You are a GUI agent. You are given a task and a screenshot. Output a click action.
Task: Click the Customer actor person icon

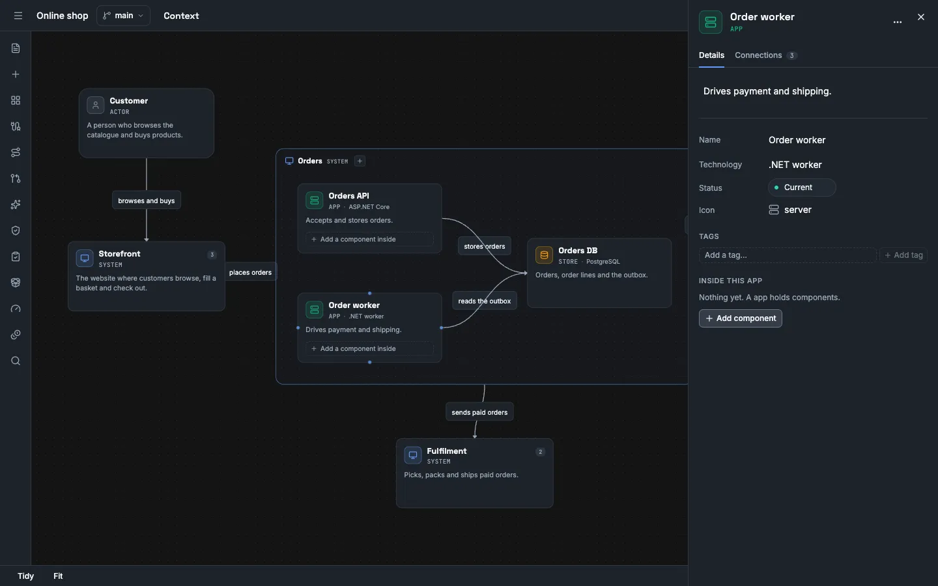pyautogui.click(x=96, y=105)
